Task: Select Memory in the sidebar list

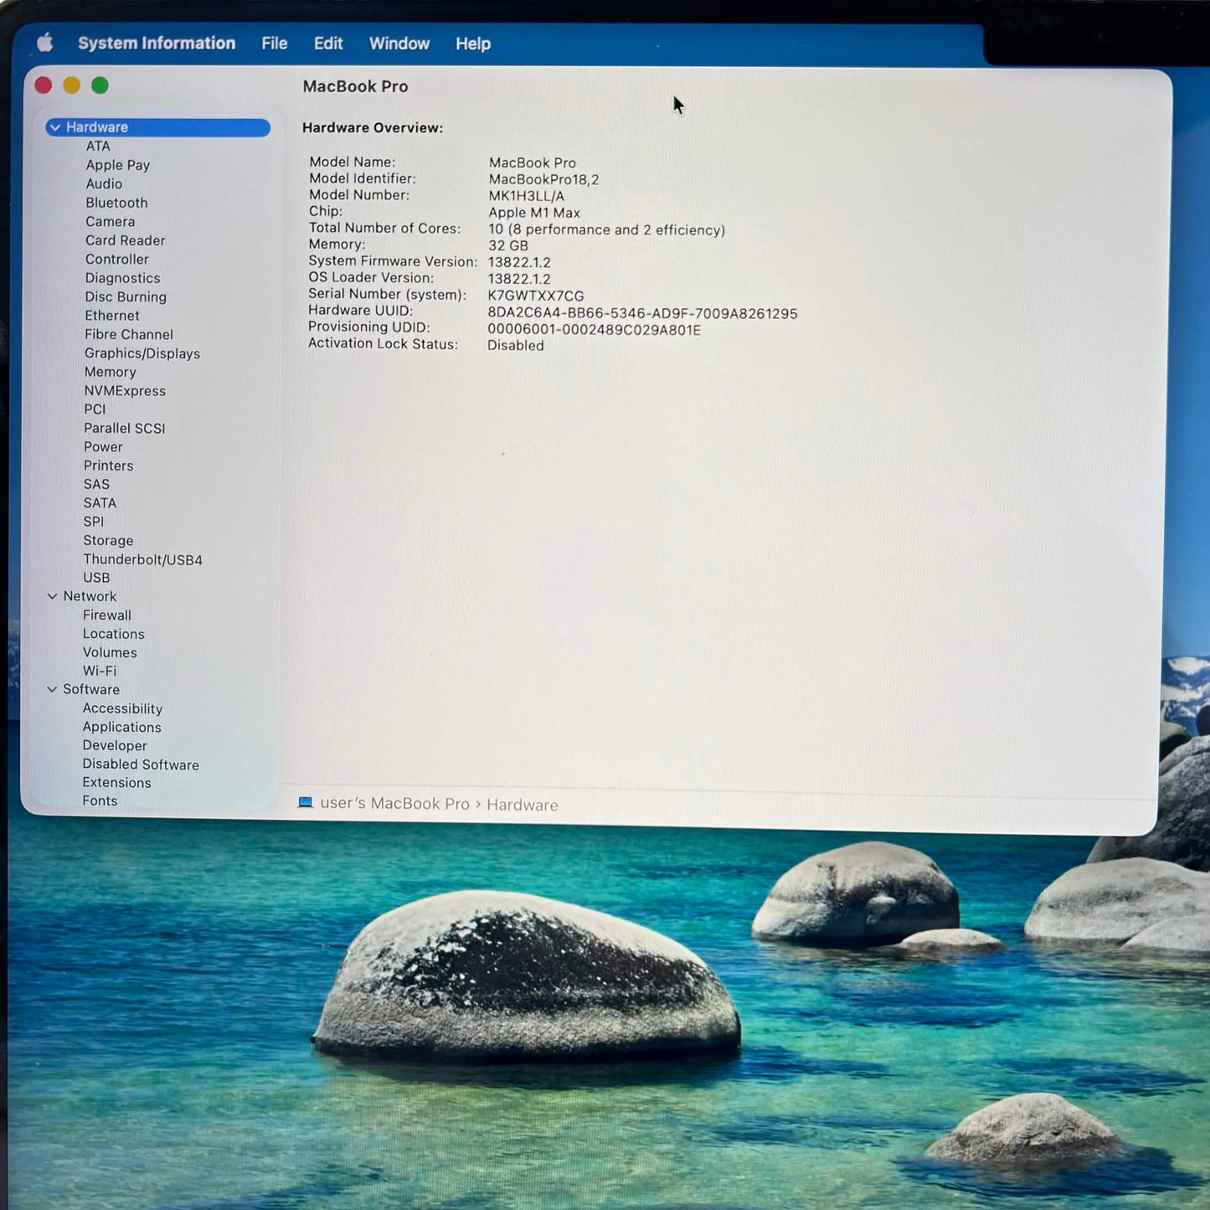Action: pos(110,372)
